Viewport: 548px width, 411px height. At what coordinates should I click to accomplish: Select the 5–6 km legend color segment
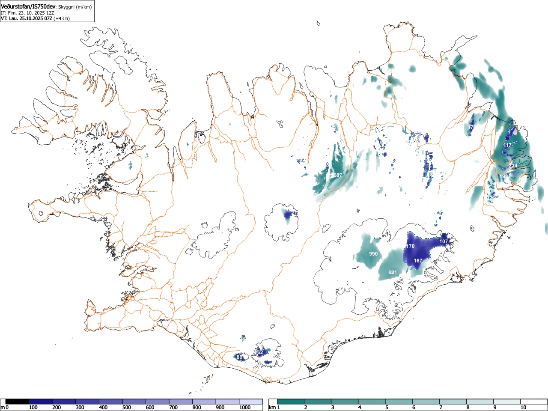(399, 402)
